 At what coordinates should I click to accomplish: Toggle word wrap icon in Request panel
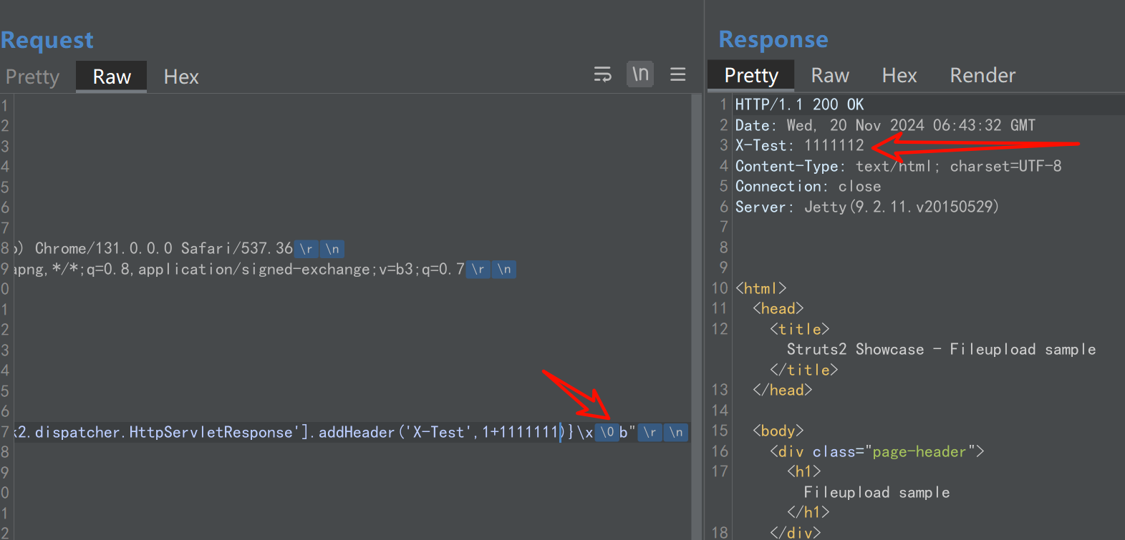click(603, 74)
